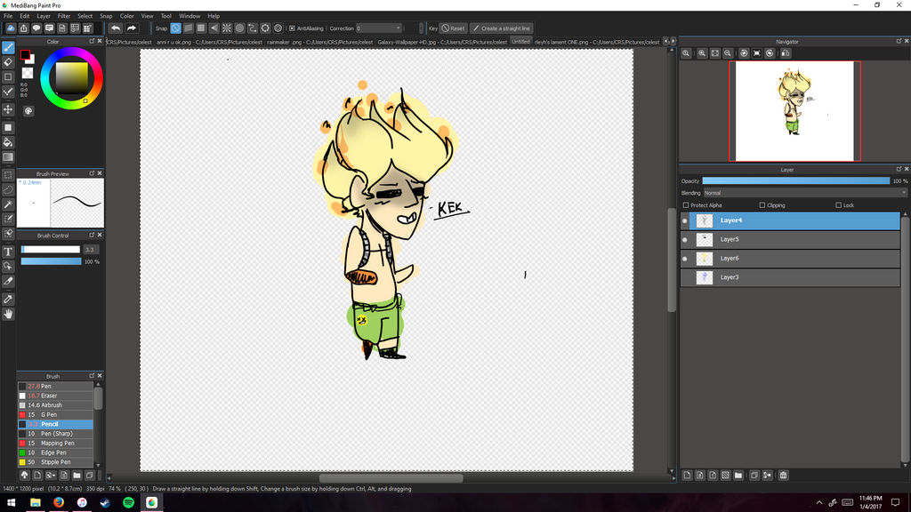Hide Layer5 using its visibility dot

685,240
